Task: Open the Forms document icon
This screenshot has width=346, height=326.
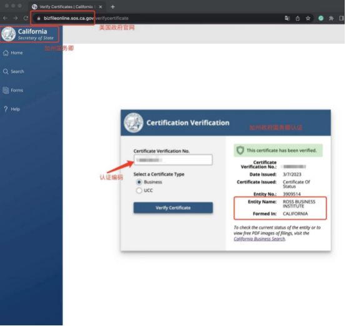Action: (6, 91)
